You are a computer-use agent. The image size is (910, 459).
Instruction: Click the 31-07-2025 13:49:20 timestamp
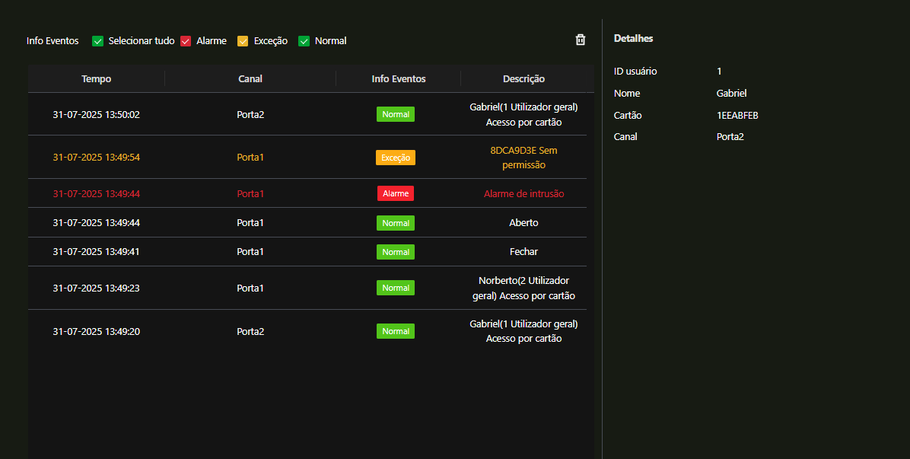click(97, 331)
